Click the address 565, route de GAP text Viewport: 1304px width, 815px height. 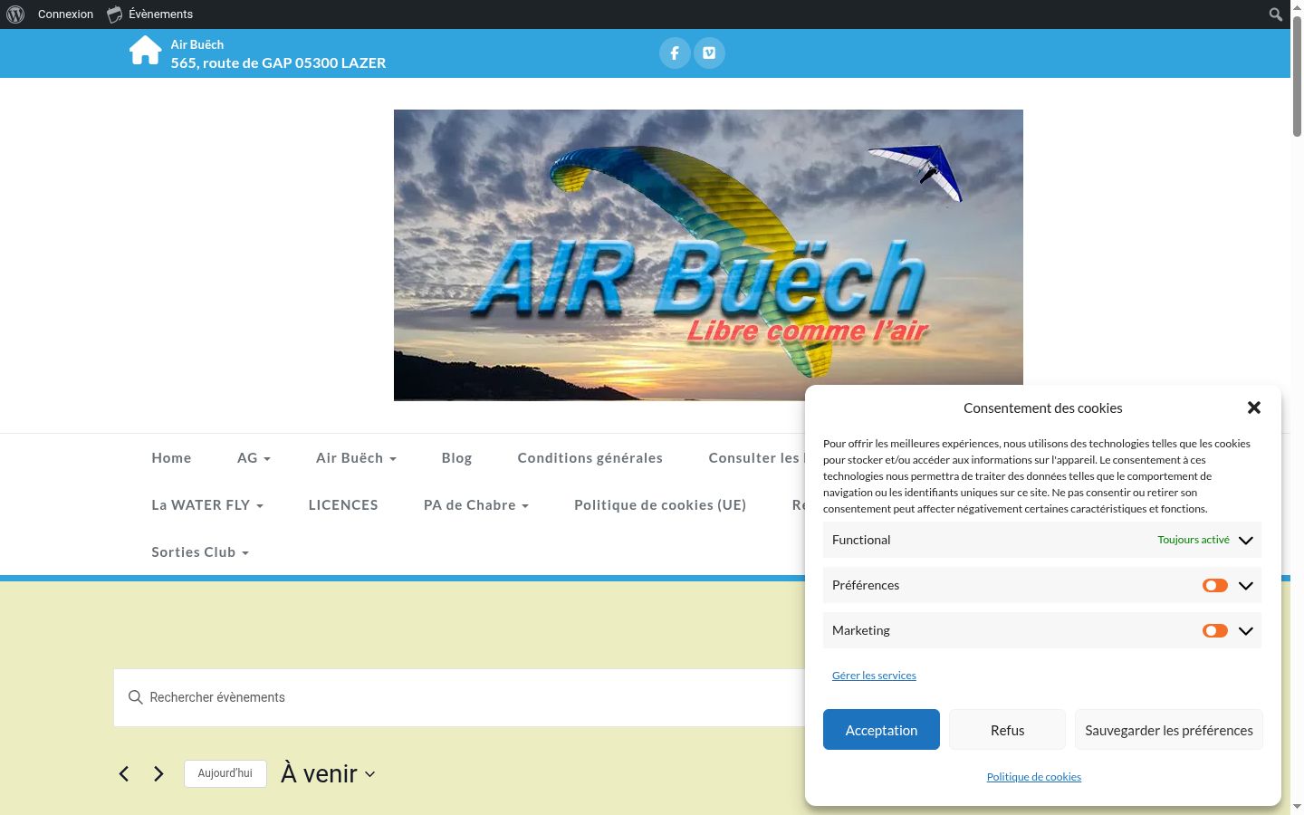(x=278, y=62)
